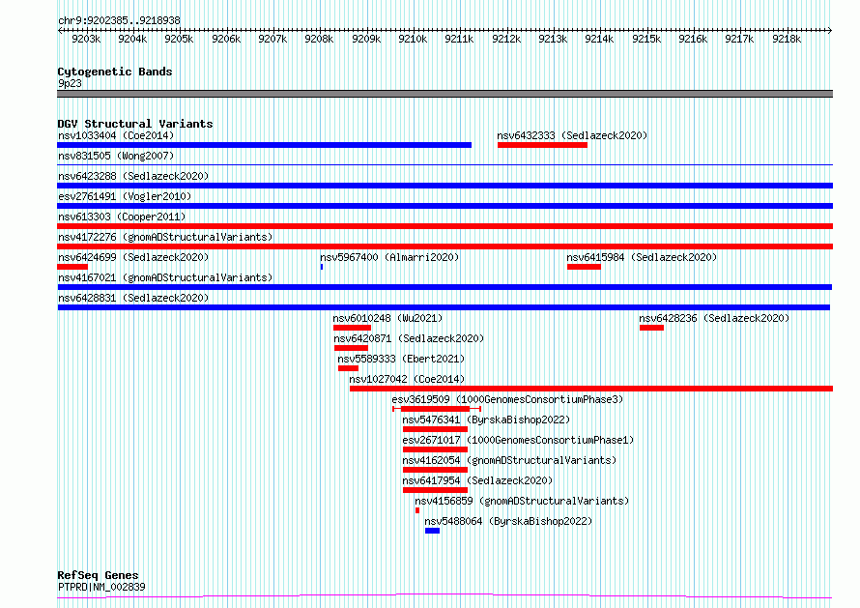Click the Cytogenetic Bands track title
This screenshot has width=860, height=608.
click(x=115, y=72)
